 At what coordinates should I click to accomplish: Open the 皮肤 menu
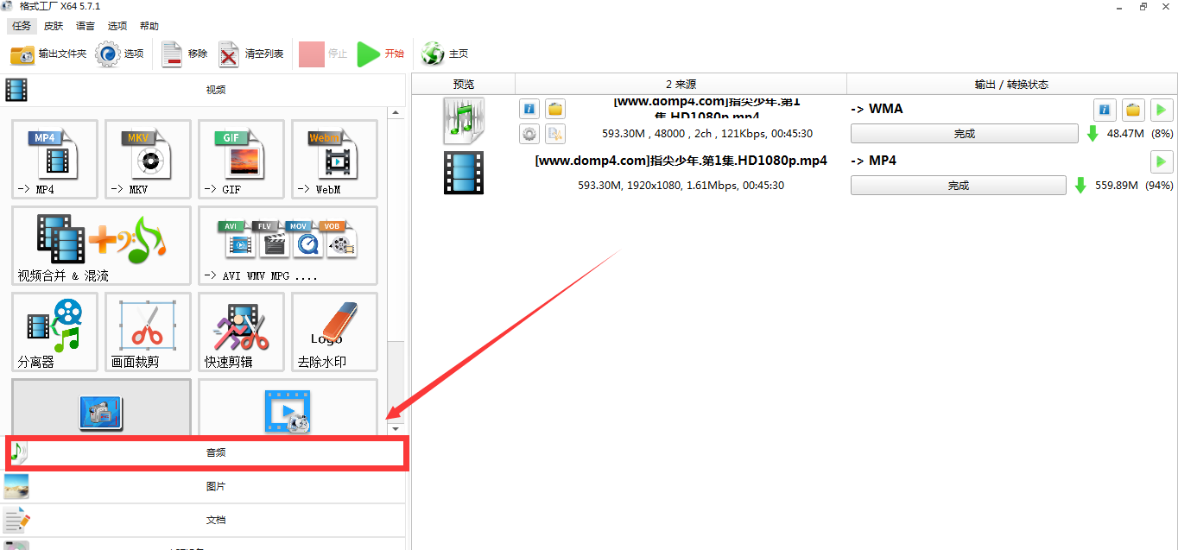(54, 26)
